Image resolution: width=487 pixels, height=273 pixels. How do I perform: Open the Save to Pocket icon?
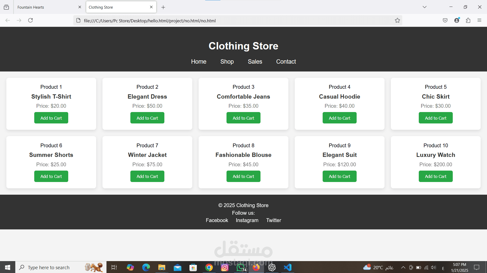pos(445,20)
